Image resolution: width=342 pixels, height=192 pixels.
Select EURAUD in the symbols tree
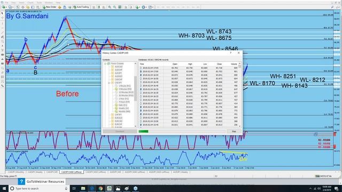(119, 118)
